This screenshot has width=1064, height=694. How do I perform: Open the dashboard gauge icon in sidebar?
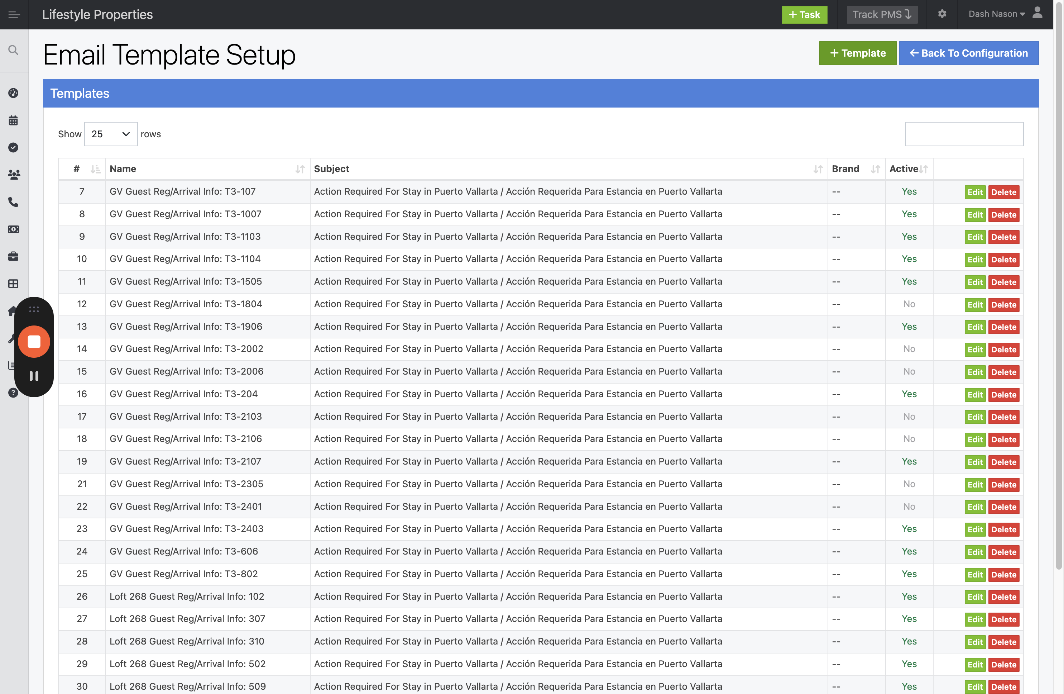click(13, 93)
